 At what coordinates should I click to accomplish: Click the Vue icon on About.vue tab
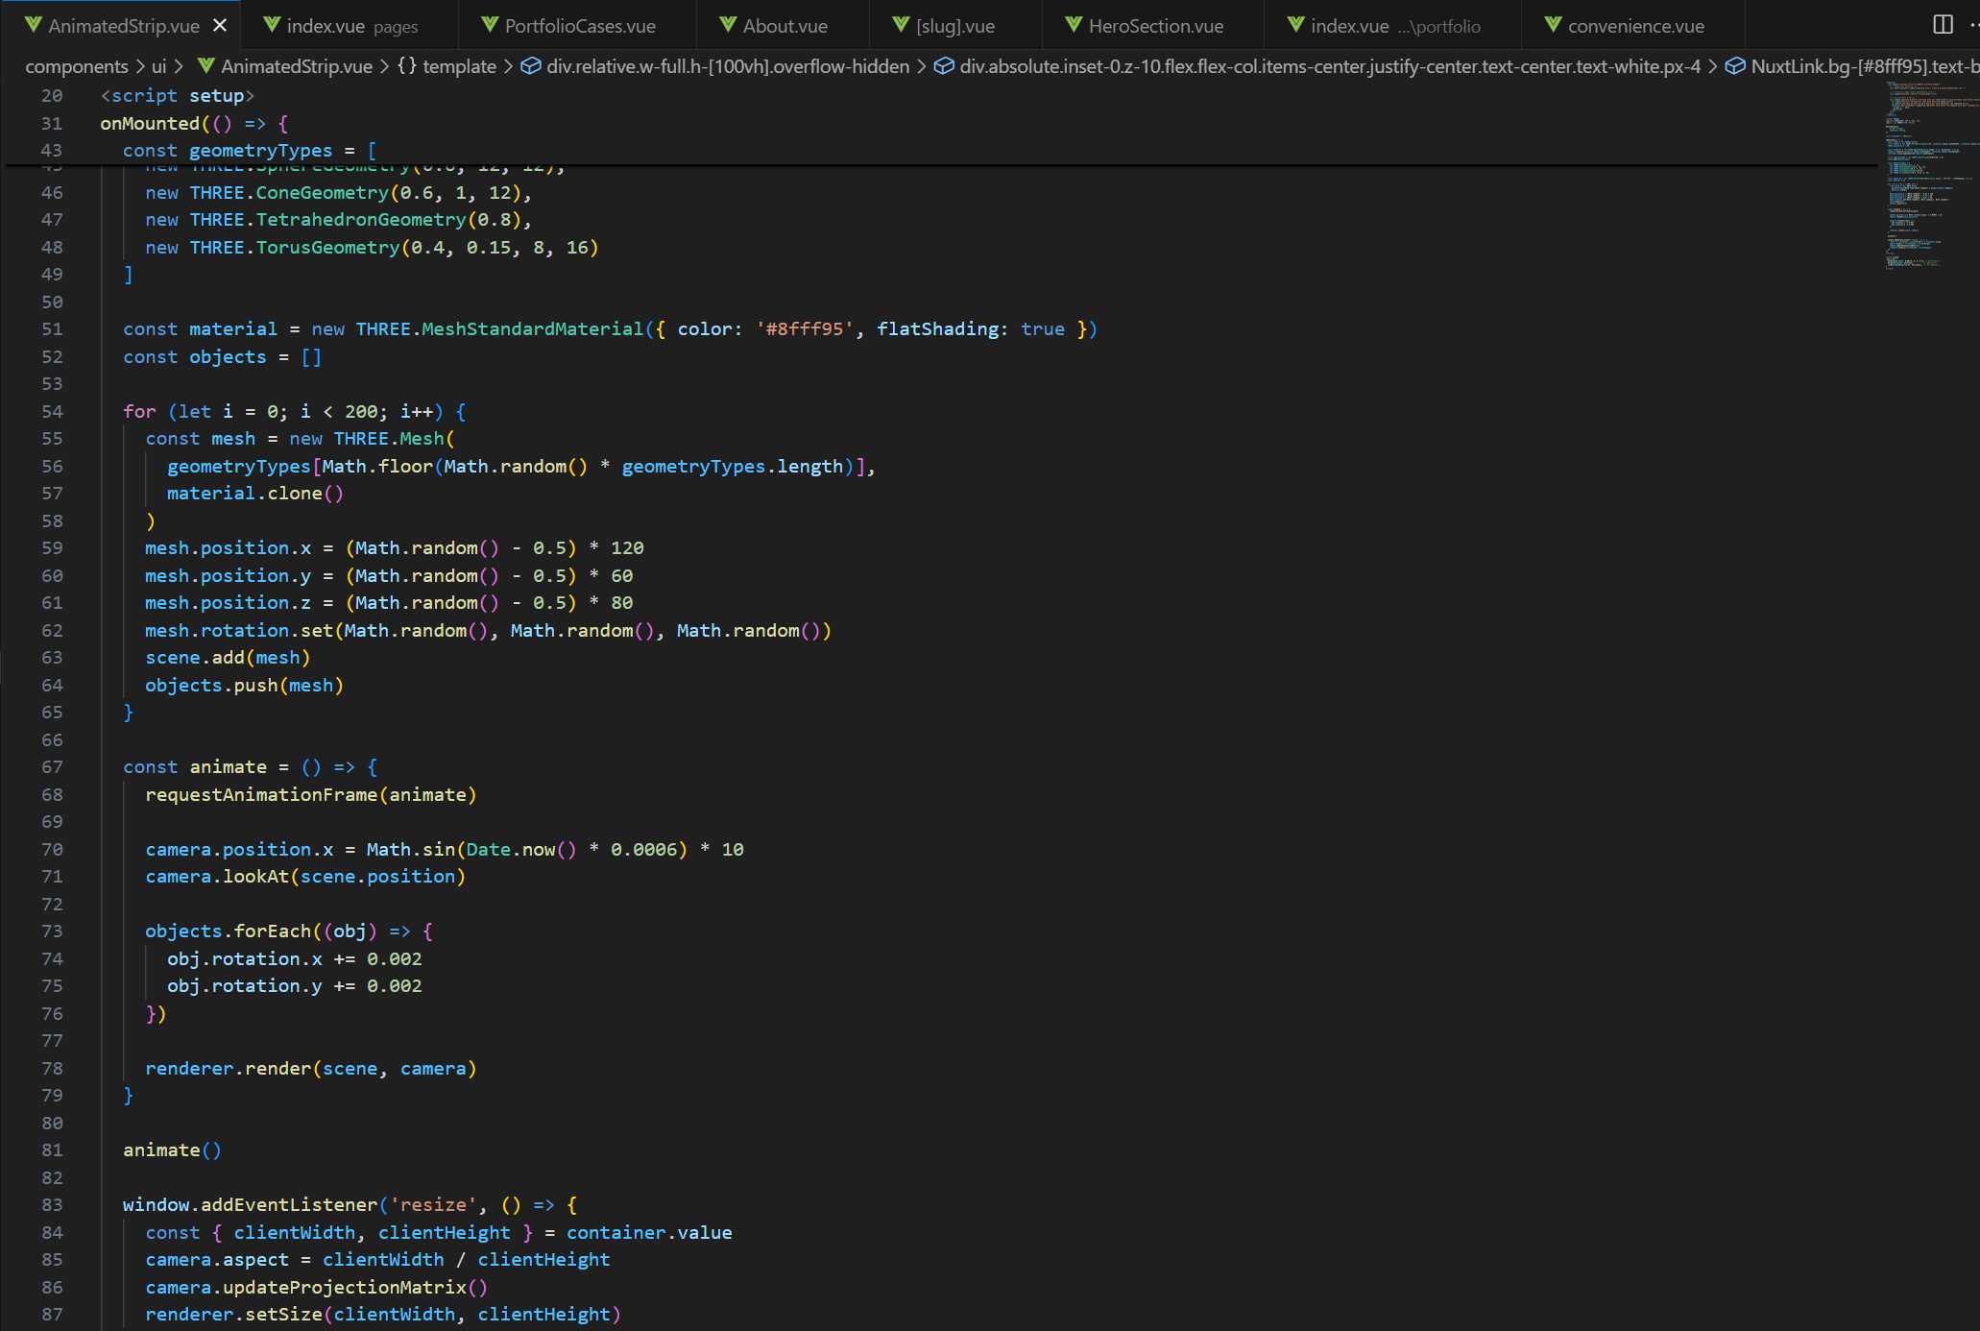tap(728, 26)
